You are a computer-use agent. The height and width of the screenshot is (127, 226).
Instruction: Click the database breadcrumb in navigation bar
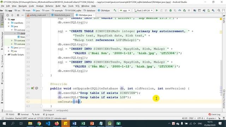[89, 11]
